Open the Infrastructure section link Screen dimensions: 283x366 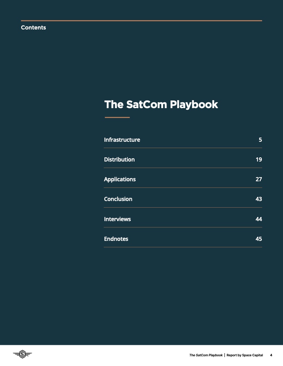(122, 140)
